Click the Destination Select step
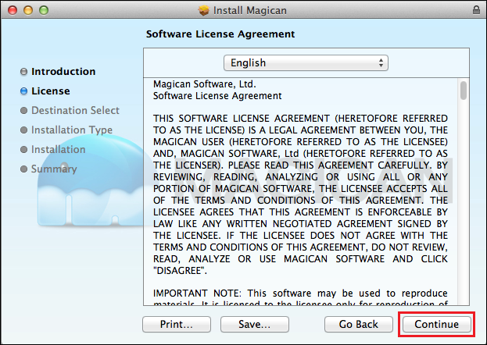The width and height of the screenshot is (487, 345). (x=76, y=111)
